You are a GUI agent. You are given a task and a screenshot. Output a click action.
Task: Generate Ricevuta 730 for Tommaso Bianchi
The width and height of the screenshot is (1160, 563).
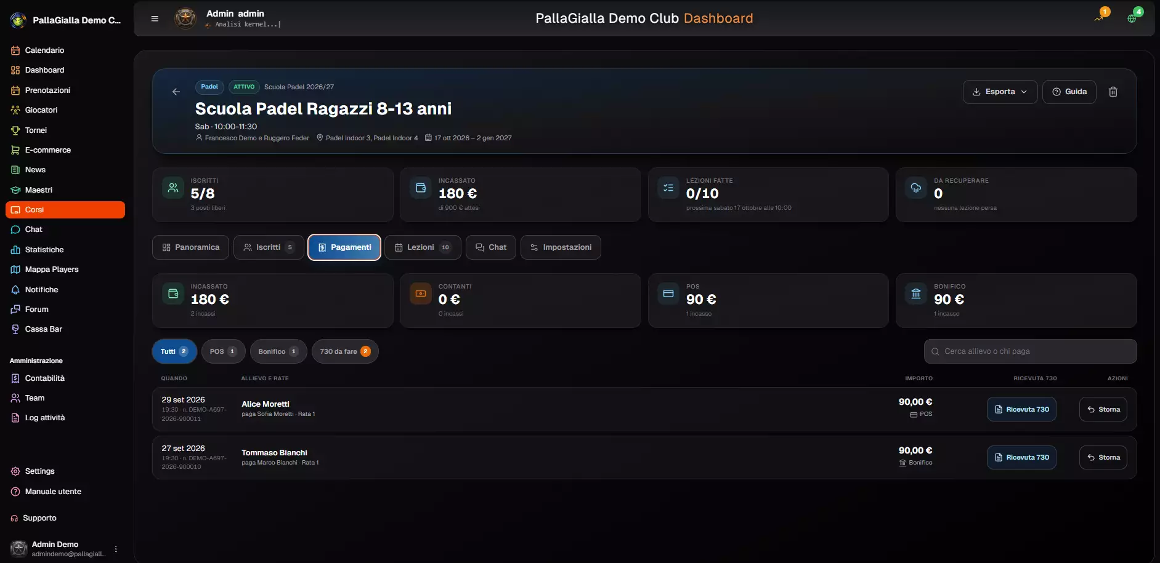click(x=1021, y=457)
